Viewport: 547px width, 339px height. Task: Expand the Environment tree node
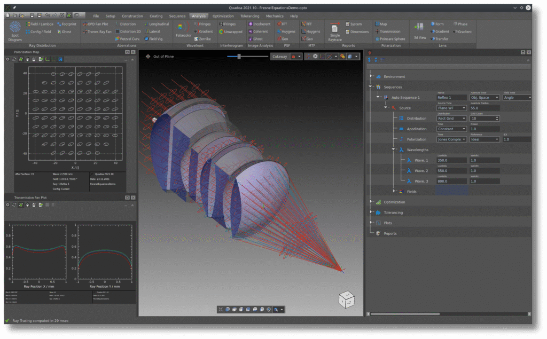[x=371, y=77]
